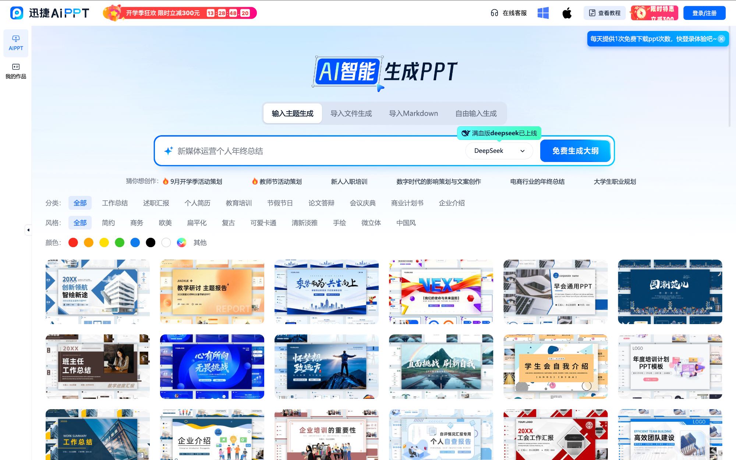This screenshot has height=460, width=736.
Task: Pick the green color swatch
Action: pyautogui.click(x=120, y=242)
